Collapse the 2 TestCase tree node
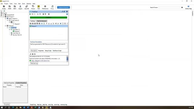The width and height of the screenshot is (194, 109). [x=7, y=28]
